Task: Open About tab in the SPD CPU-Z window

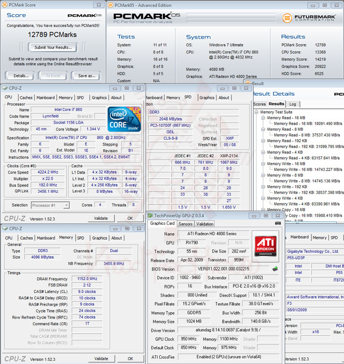Action: 224,98
